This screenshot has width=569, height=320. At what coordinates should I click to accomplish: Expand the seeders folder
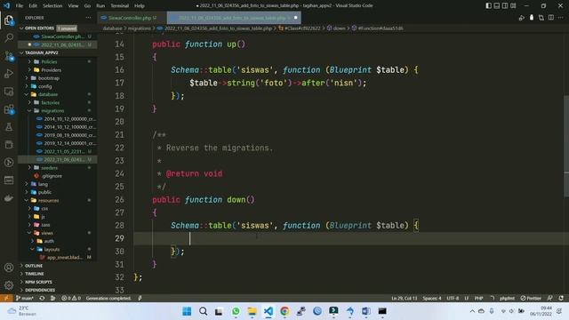(x=49, y=168)
